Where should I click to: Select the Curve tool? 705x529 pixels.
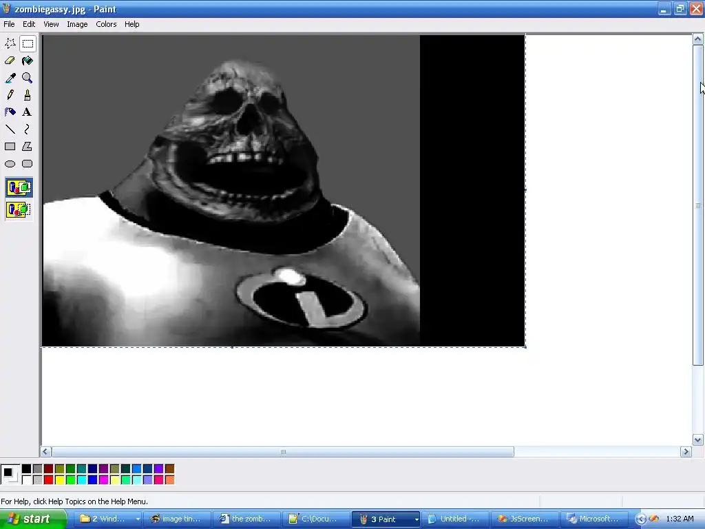[28, 129]
